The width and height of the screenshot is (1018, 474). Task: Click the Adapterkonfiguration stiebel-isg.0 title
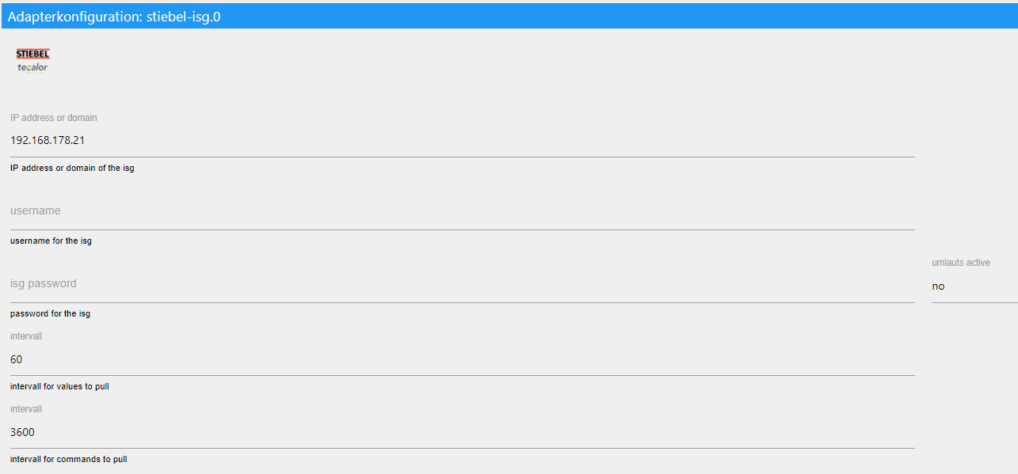114,17
